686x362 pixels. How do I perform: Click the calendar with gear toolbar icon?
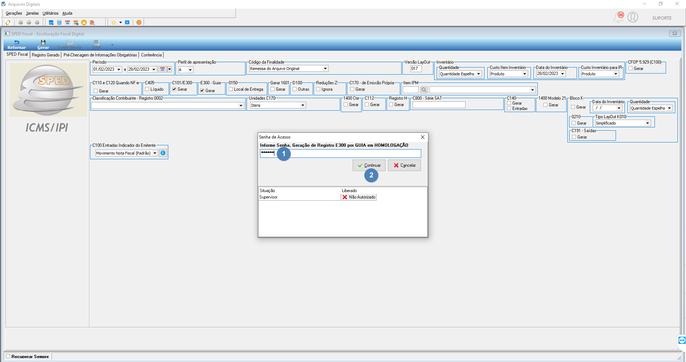coord(76,22)
